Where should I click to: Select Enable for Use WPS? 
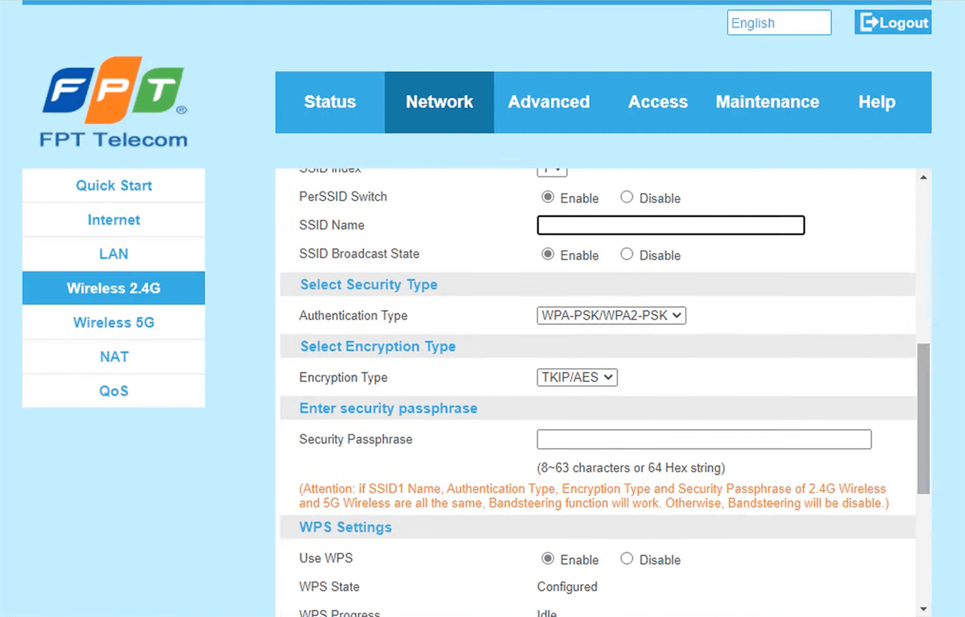547,559
